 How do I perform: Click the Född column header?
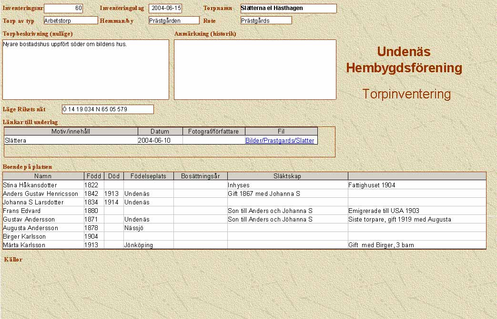[x=94, y=176]
